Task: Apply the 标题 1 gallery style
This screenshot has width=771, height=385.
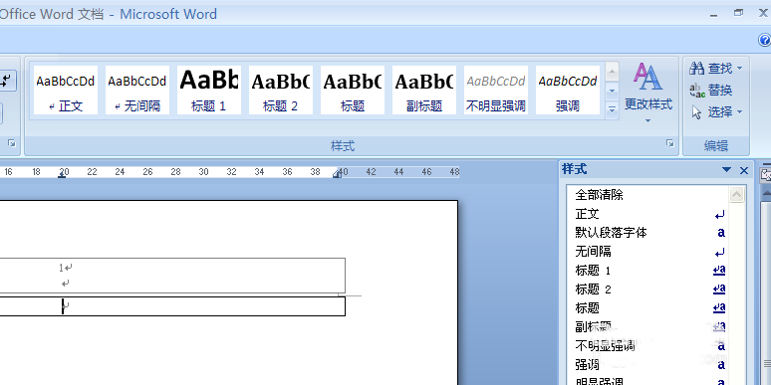Action: pos(209,91)
